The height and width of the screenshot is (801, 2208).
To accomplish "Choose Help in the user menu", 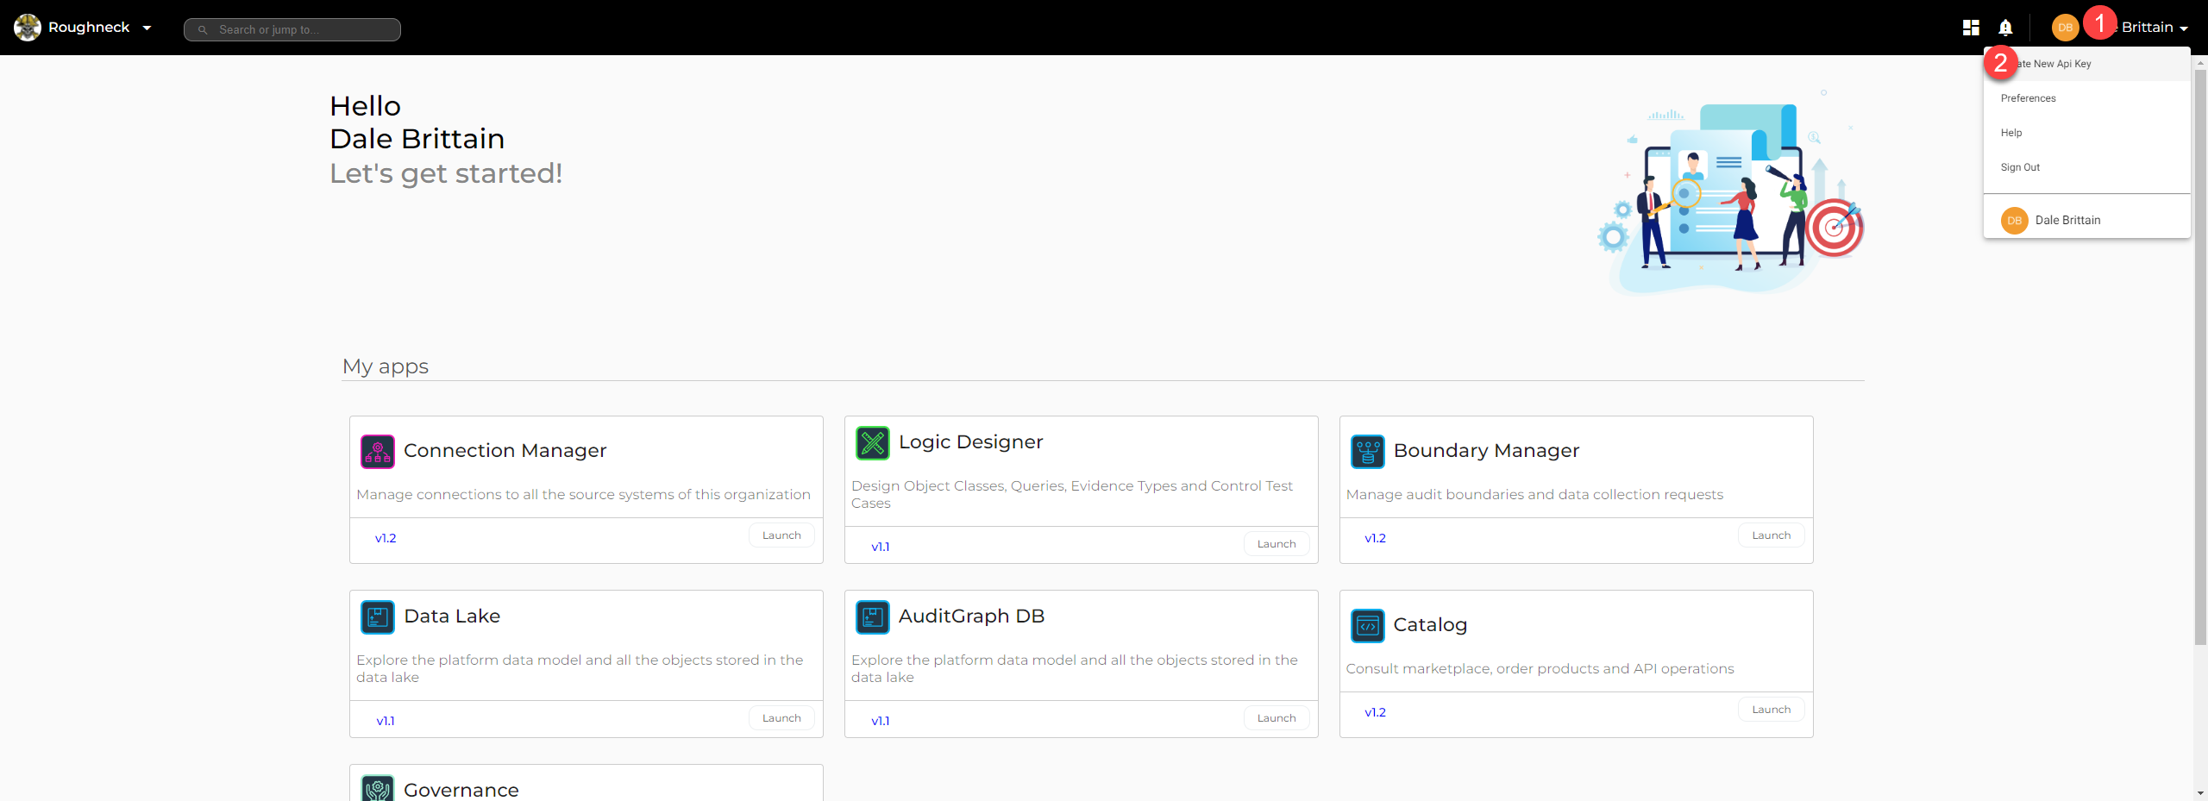I will coord(2011,133).
